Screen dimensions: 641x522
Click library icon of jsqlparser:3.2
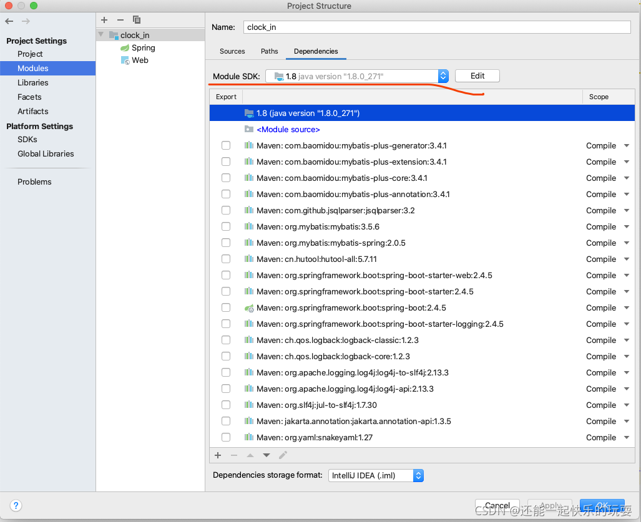point(249,210)
